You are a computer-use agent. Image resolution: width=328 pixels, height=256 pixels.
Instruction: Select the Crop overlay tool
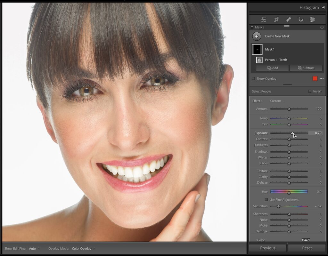(276, 20)
